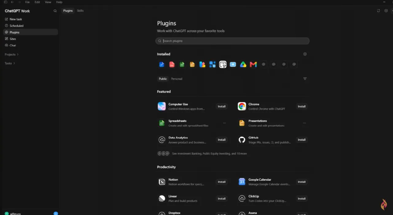Select the Plugins tab at top

point(68,11)
